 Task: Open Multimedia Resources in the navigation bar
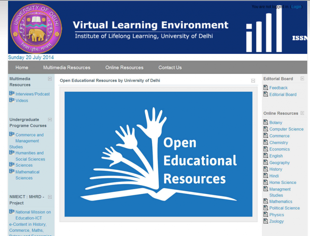[67, 67]
